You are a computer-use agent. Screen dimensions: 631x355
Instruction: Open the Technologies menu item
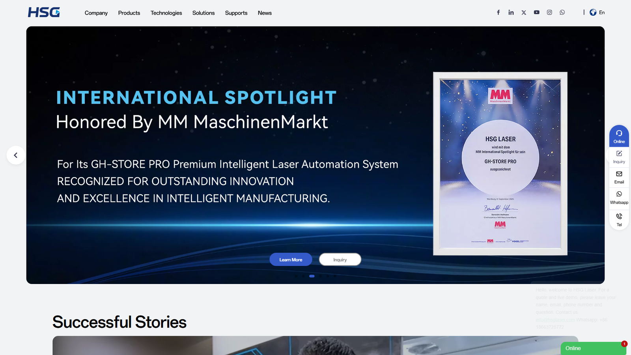pyautogui.click(x=166, y=13)
